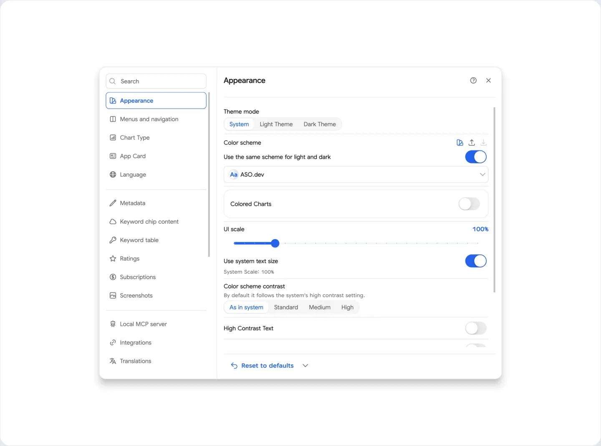Choose Standard contrast option

tap(286, 307)
